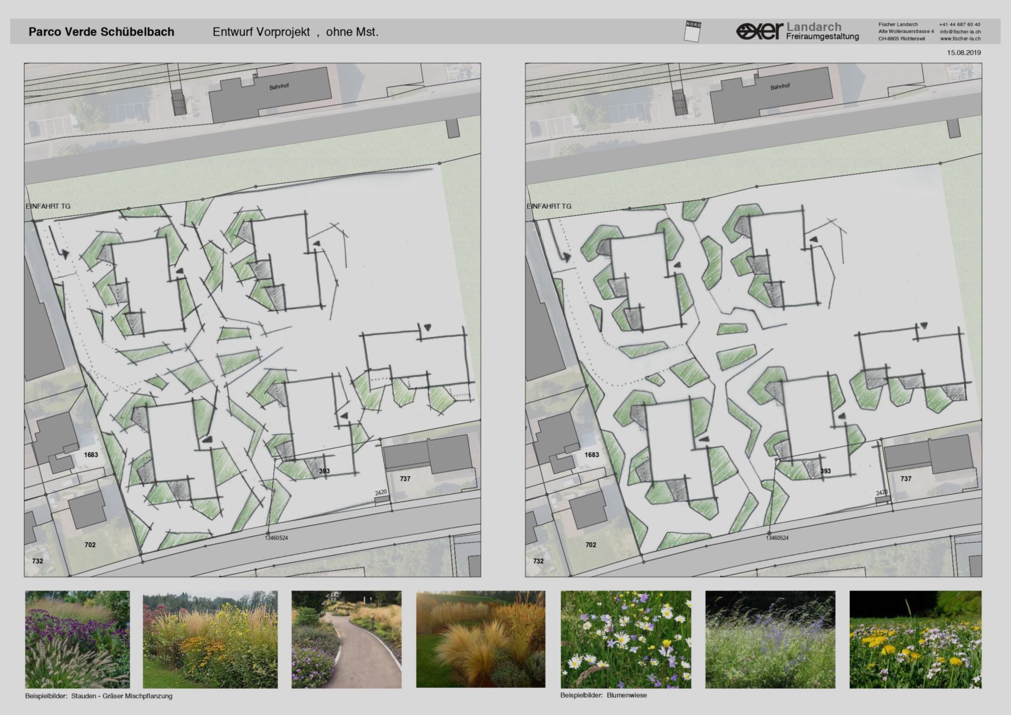This screenshot has height=715, width=1011.
Task: Open the purple perennial planting photo
Action: (77, 639)
